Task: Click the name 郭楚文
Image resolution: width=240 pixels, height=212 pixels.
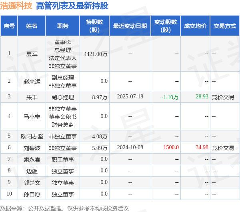Action: pos(32,183)
